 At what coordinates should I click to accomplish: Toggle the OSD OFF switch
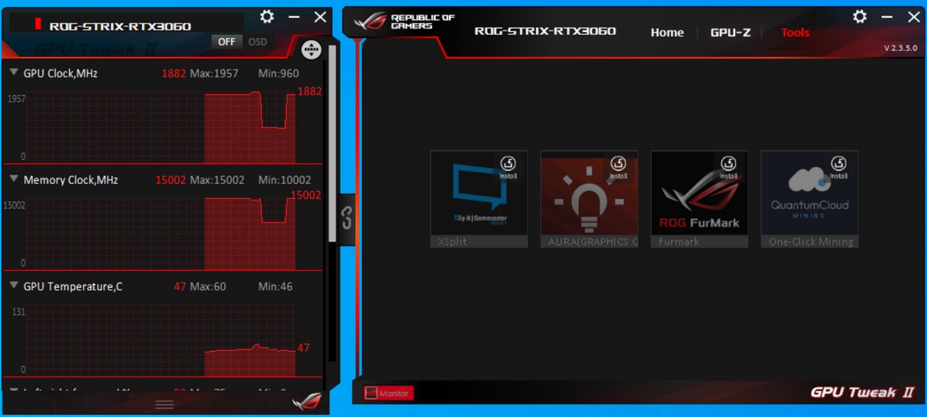pyautogui.click(x=227, y=42)
